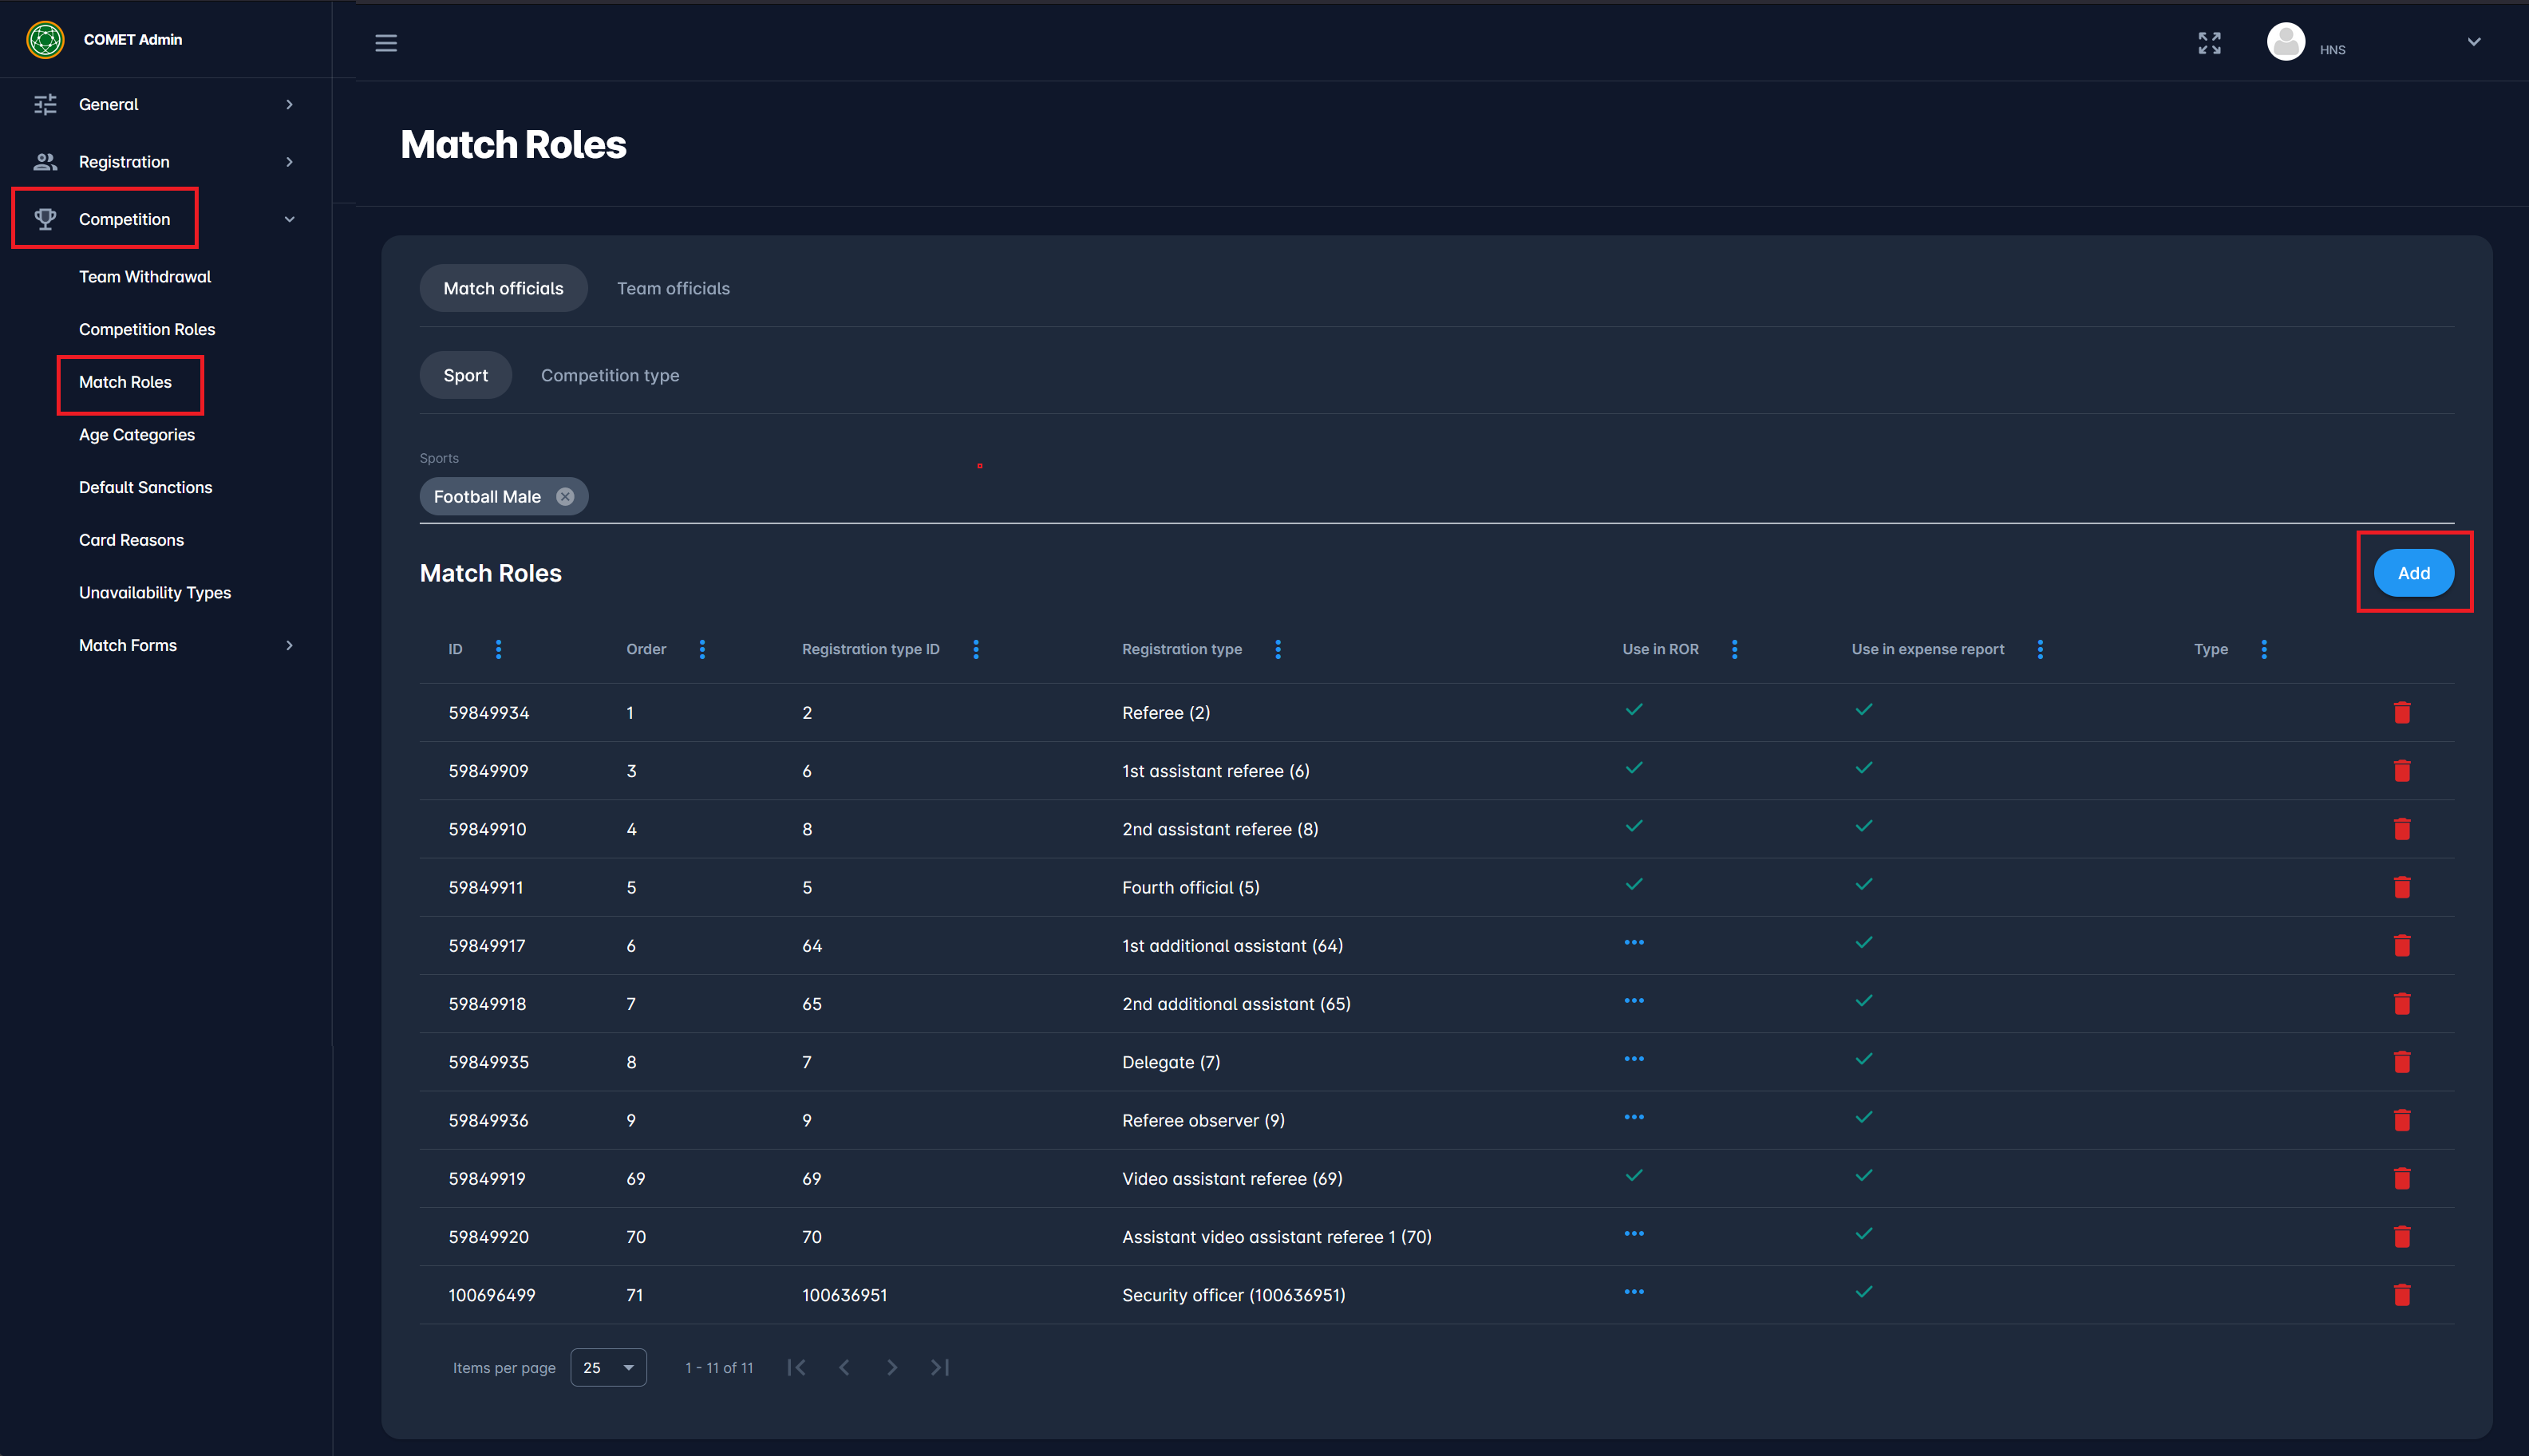
Task: Click the hamburger menu icon
Action: pyautogui.click(x=386, y=43)
